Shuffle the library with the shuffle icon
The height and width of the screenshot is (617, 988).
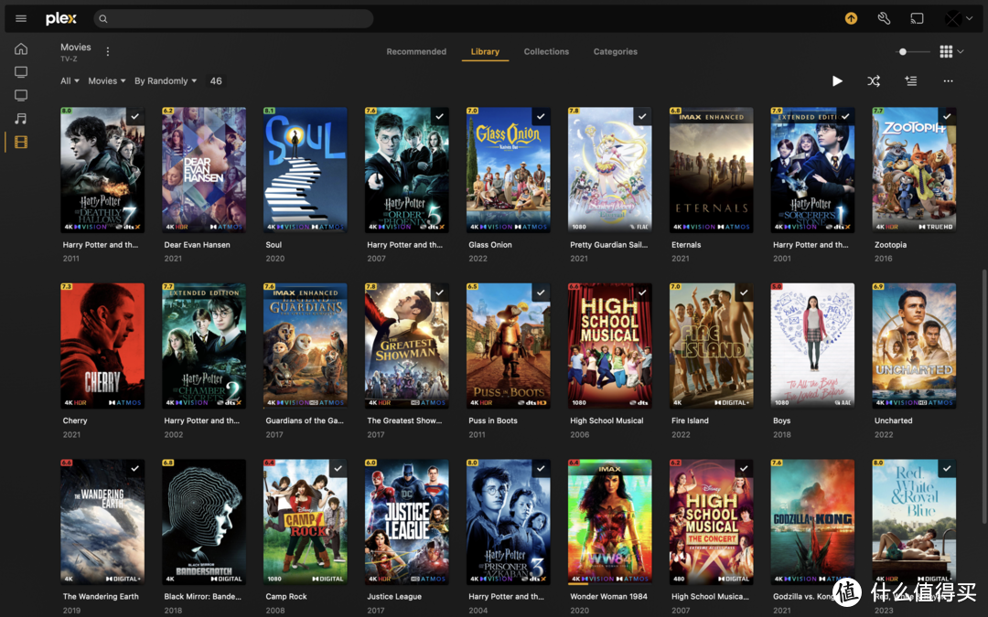tap(874, 80)
